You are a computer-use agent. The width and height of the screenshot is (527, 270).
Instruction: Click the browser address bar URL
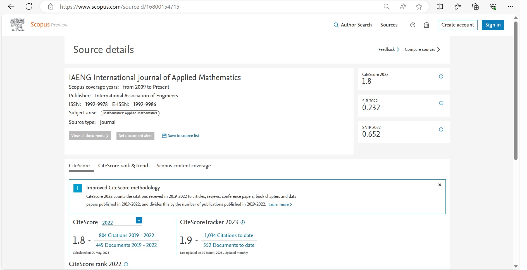[x=120, y=7]
